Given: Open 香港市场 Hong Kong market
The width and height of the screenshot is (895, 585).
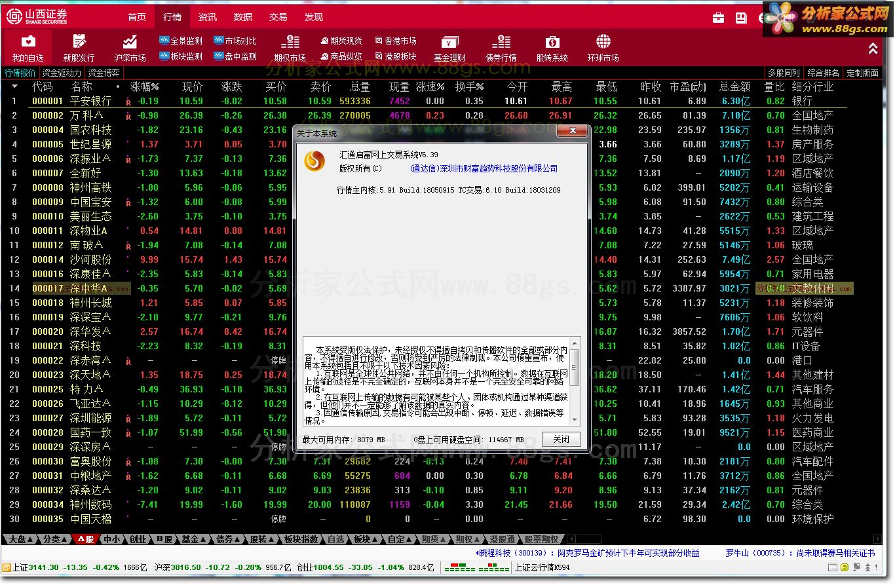Looking at the screenshot, I should coord(396,41).
